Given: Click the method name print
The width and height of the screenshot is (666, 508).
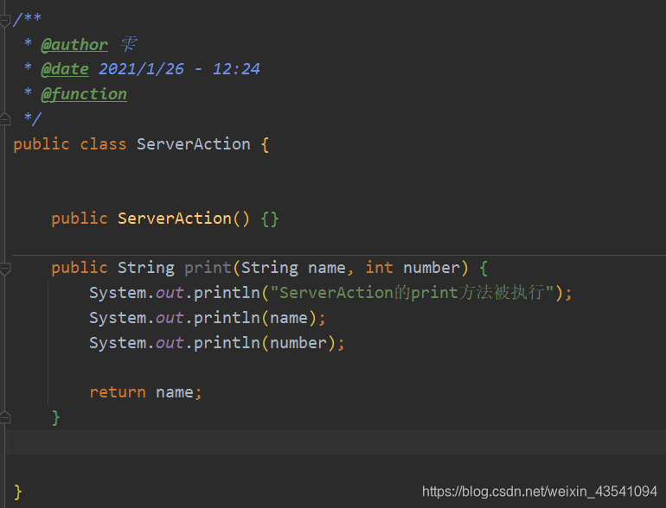Looking at the screenshot, I should pyautogui.click(x=208, y=268).
